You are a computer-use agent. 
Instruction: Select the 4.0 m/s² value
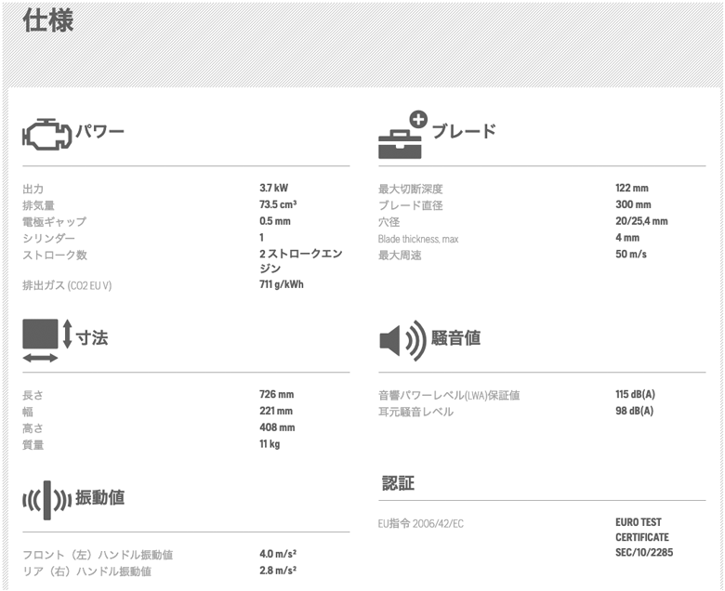click(278, 554)
